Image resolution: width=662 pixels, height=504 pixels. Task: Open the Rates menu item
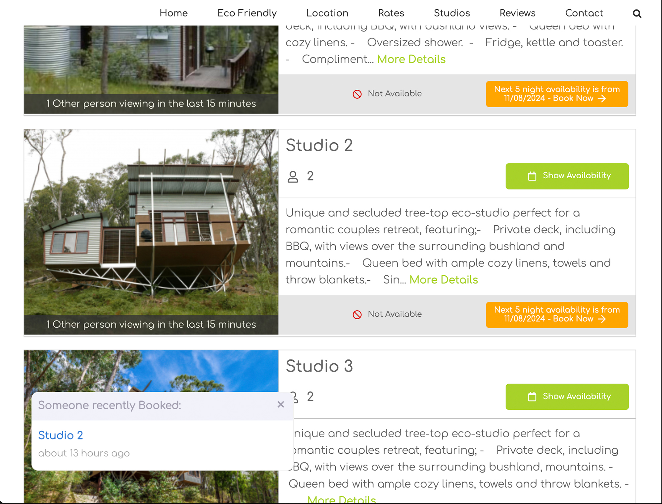click(x=391, y=13)
